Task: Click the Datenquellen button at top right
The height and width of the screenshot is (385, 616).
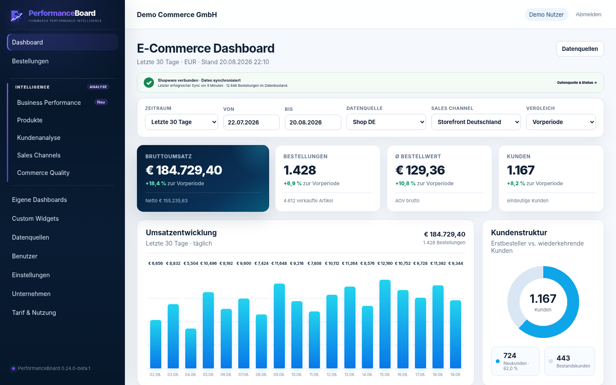Action: (580, 49)
